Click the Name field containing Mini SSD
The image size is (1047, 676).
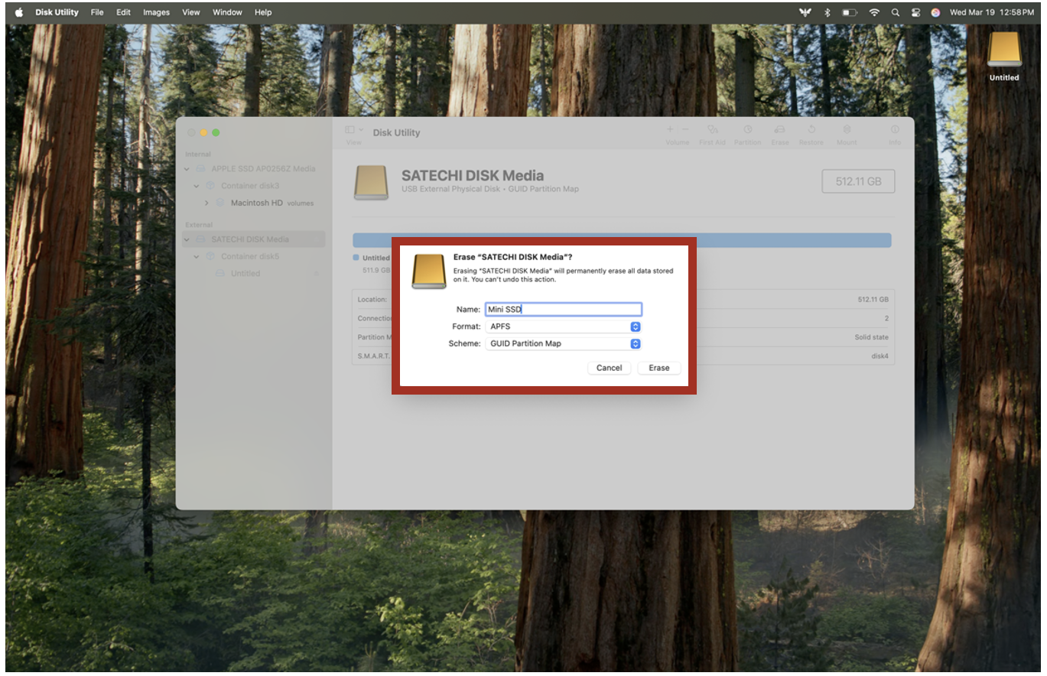tap(563, 310)
